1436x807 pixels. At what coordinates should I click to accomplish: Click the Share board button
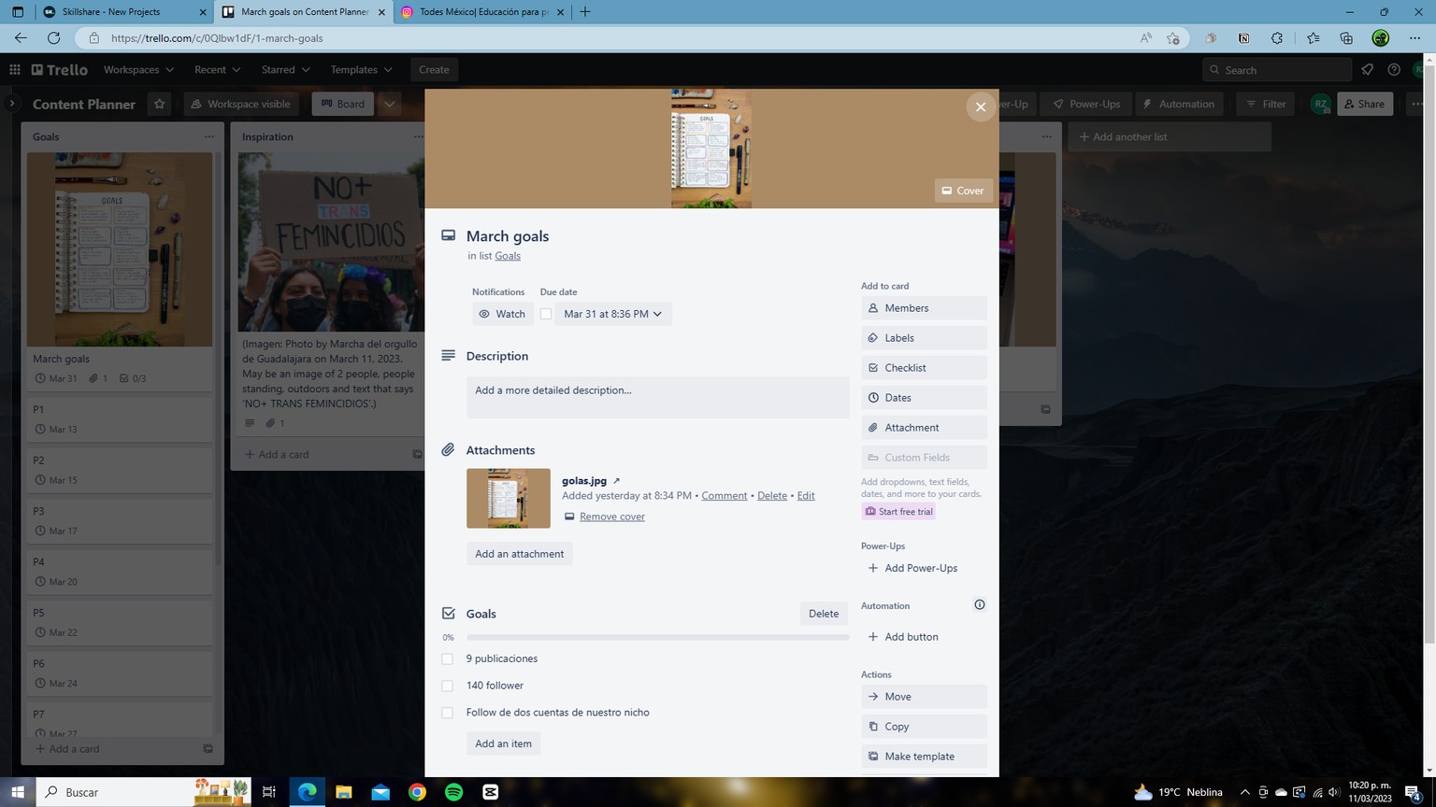pyautogui.click(x=1364, y=104)
